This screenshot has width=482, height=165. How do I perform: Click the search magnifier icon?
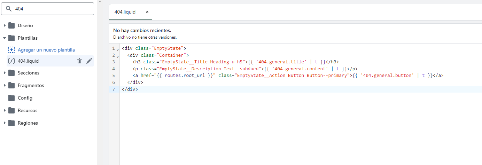click(9, 9)
